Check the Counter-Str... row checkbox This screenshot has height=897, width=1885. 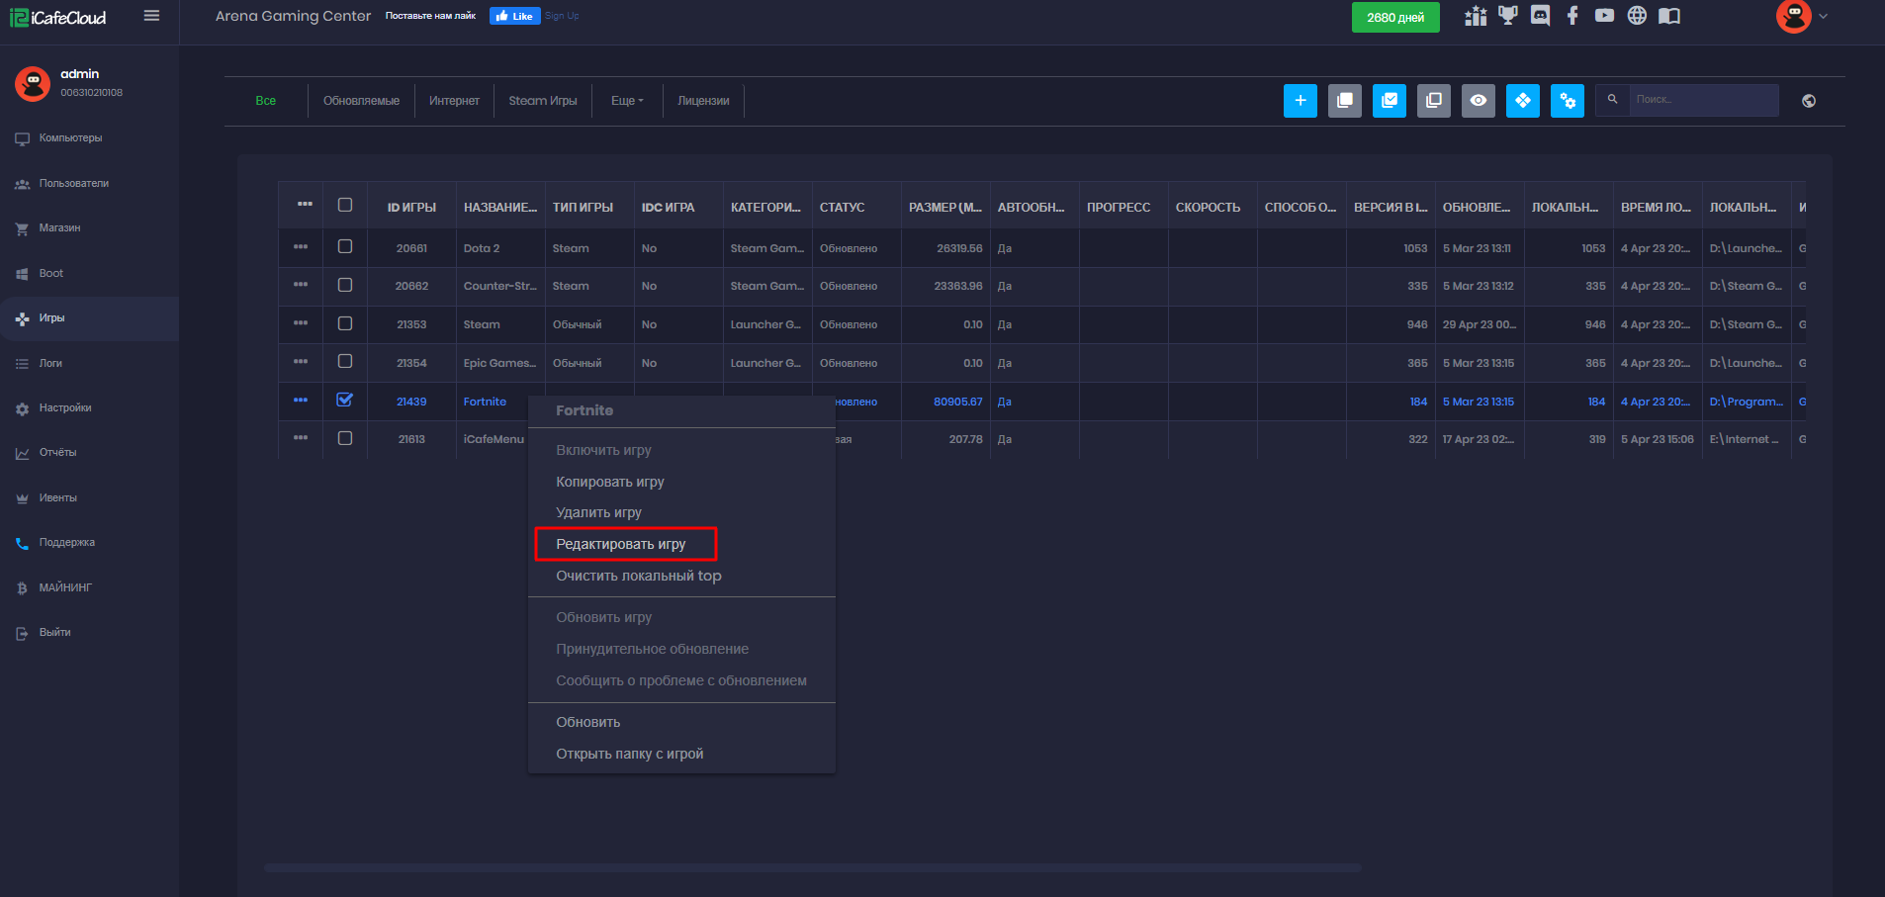[x=345, y=285]
